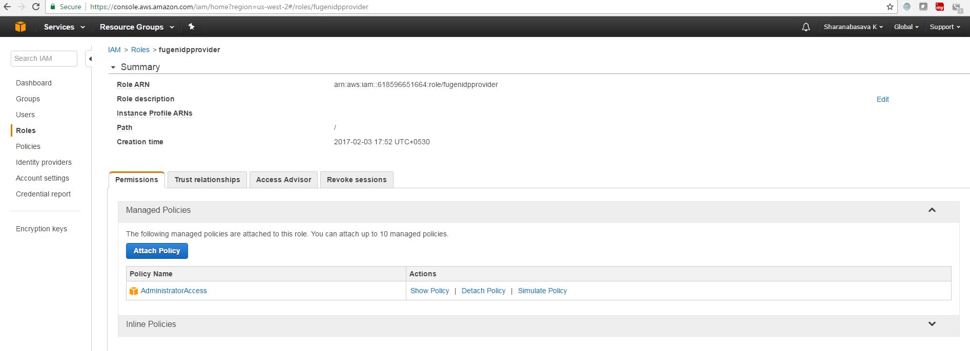
Task: Switch to the Trust relationships tab
Action: point(207,180)
